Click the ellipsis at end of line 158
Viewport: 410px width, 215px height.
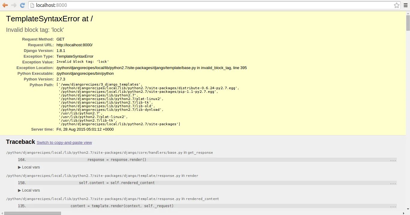point(393,183)
